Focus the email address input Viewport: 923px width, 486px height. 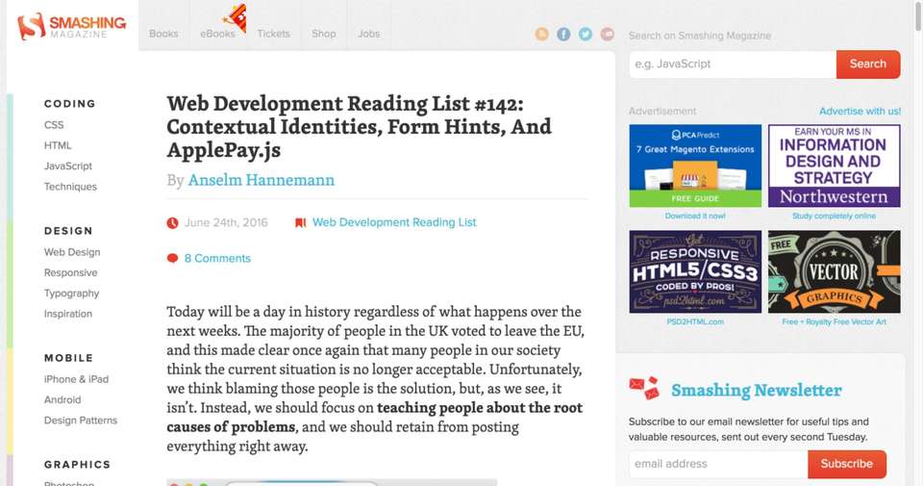coord(718,464)
